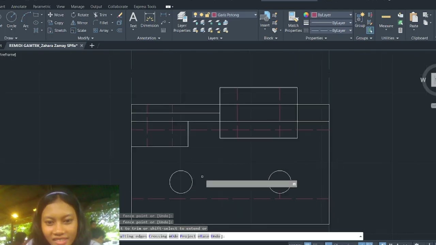Expand the Groups panel

tap(364, 38)
